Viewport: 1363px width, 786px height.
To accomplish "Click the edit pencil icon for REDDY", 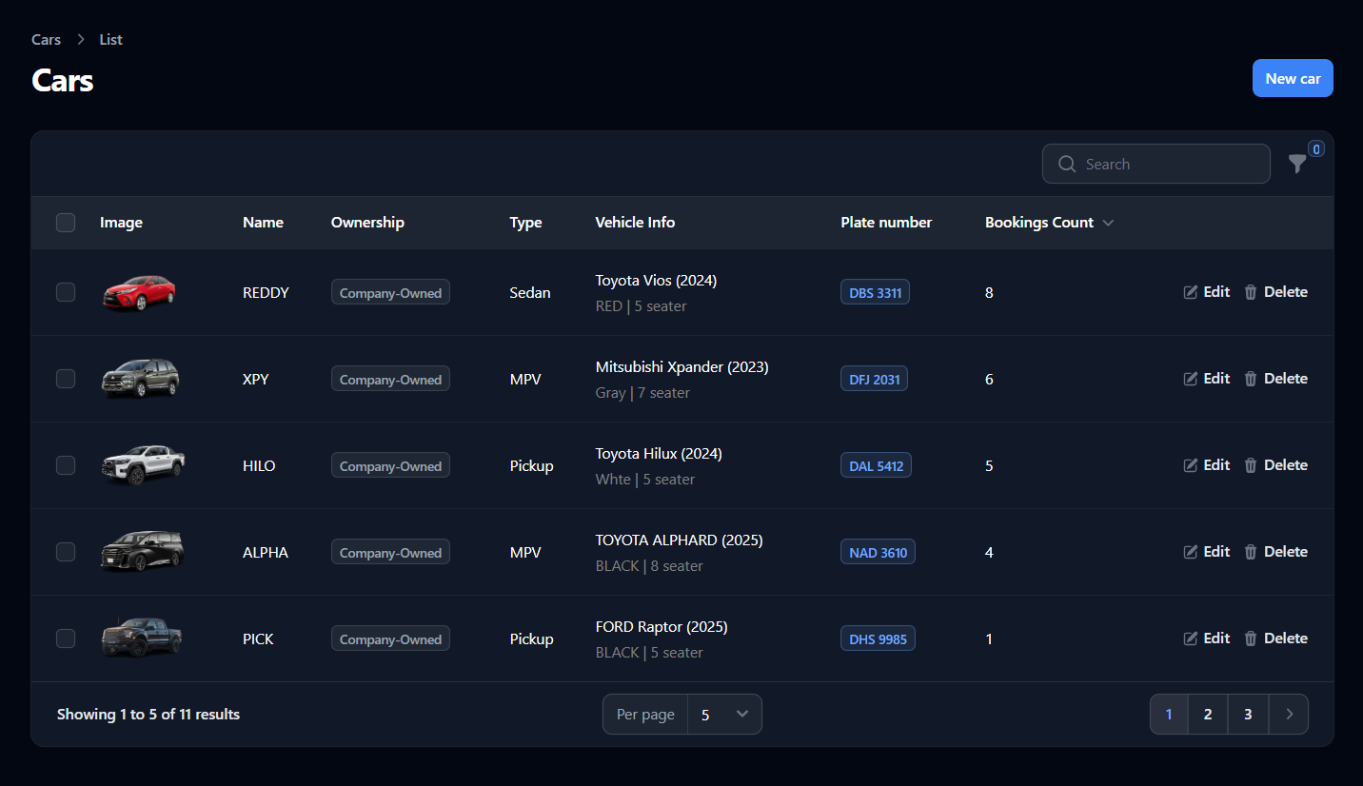I will point(1191,292).
